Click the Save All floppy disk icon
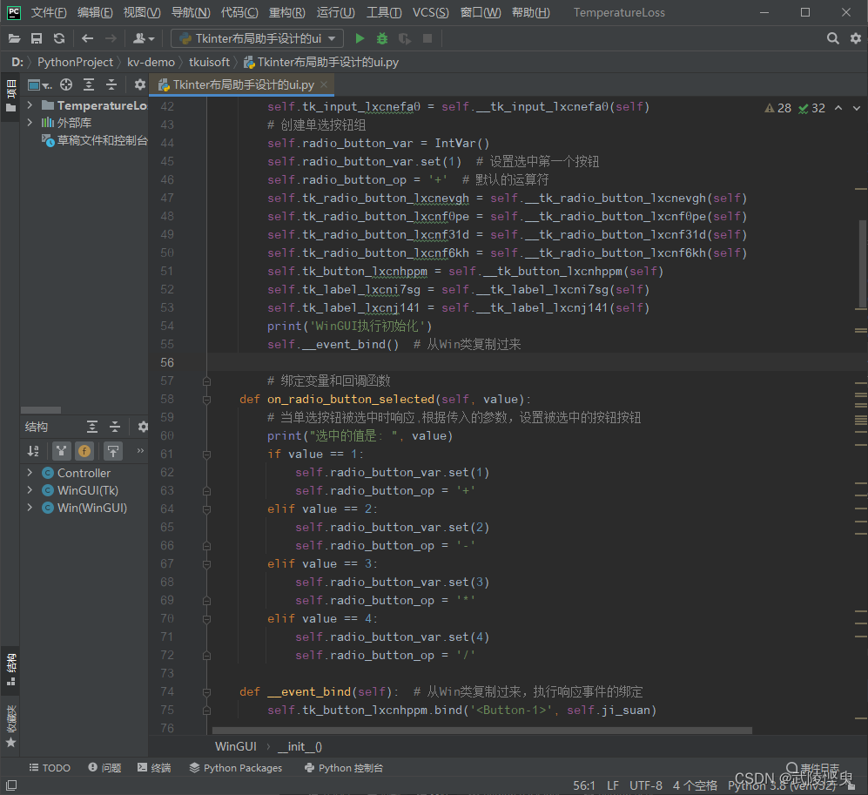This screenshot has height=795, width=868. pyautogui.click(x=37, y=38)
